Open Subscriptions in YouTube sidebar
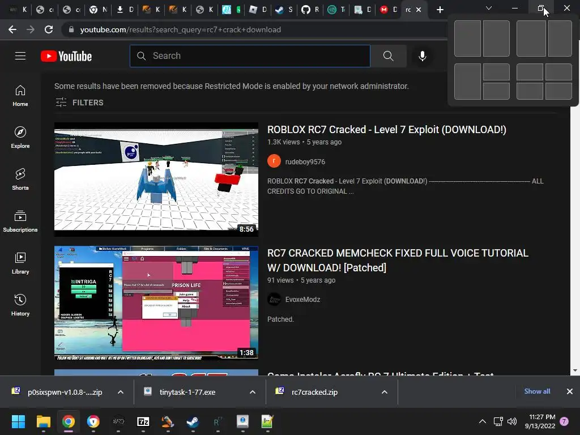The height and width of the screenshot is (435, 580). point(20,221)
